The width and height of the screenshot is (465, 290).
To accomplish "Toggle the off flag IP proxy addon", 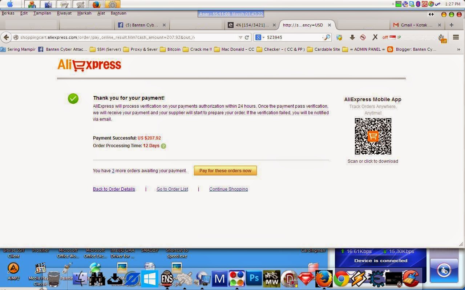I will (x=391, y=37).
